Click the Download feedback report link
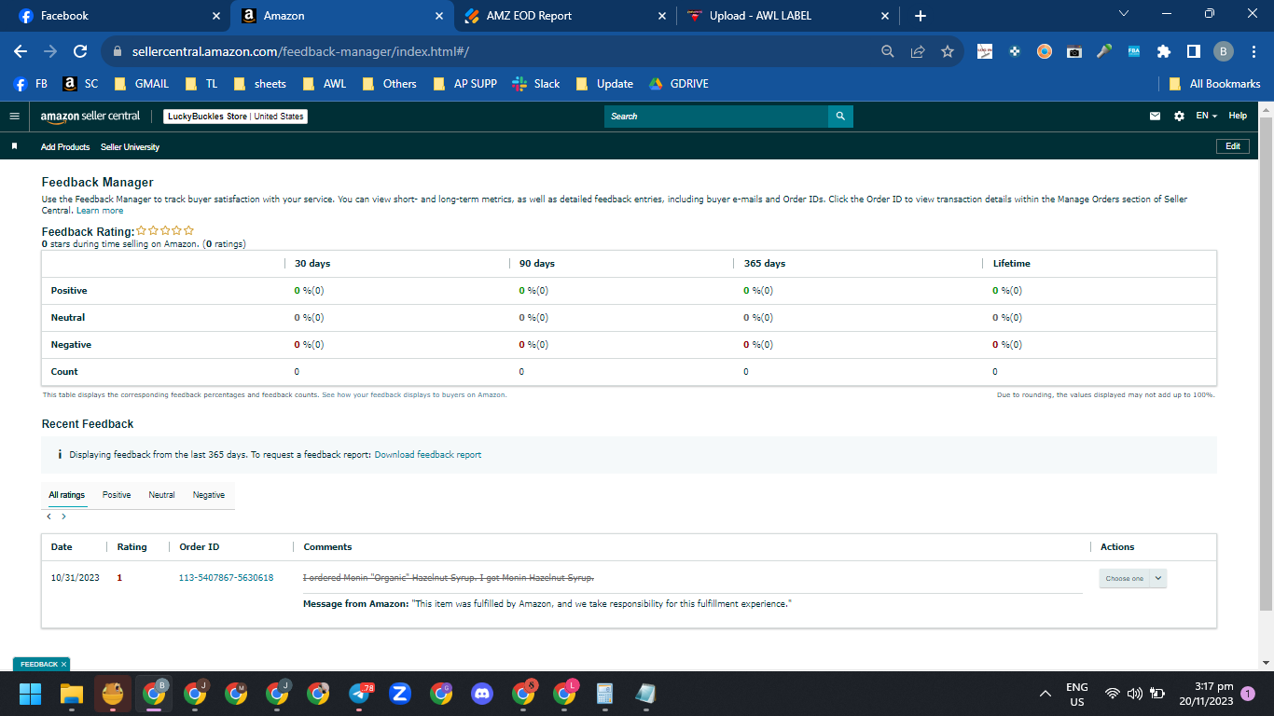1274x716 pixels. (x=428, y=455)
